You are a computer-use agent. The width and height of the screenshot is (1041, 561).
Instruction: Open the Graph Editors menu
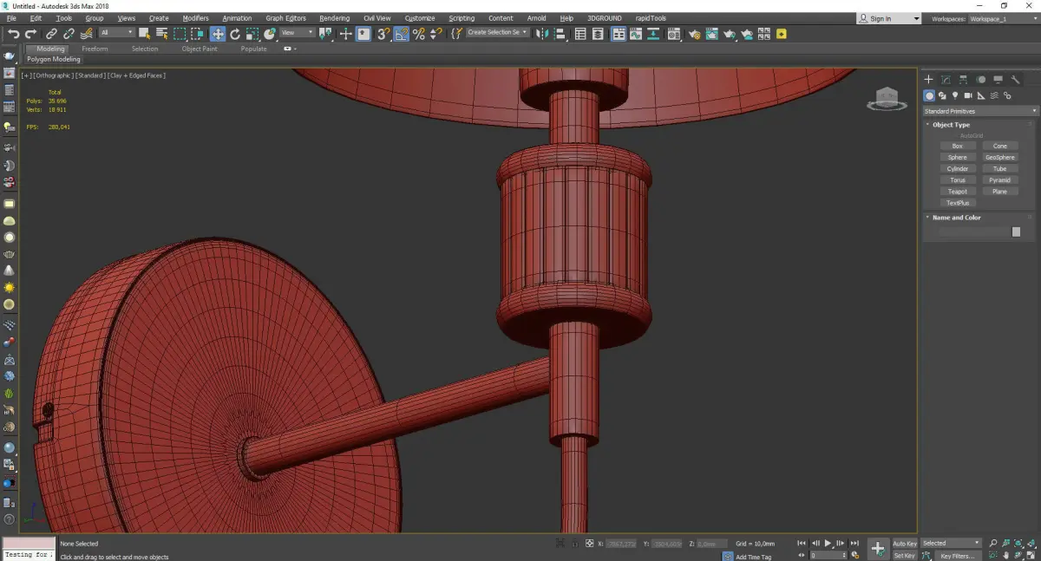[285, 18]
